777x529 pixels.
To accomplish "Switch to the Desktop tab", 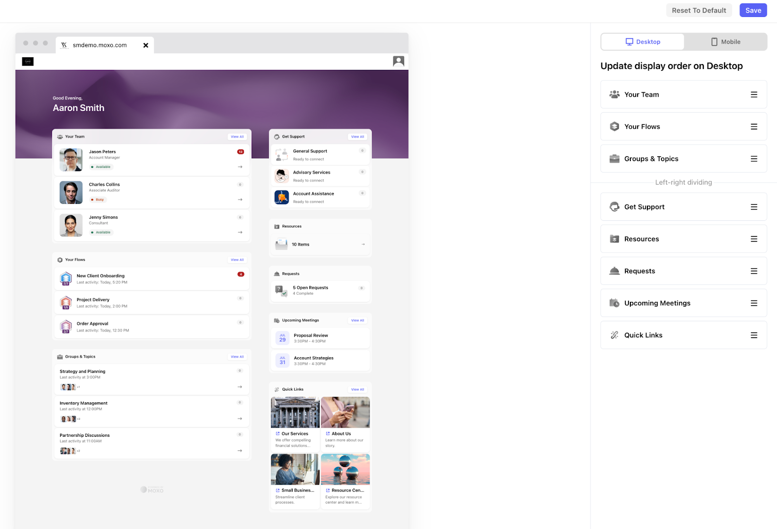I will pos(642,42).
